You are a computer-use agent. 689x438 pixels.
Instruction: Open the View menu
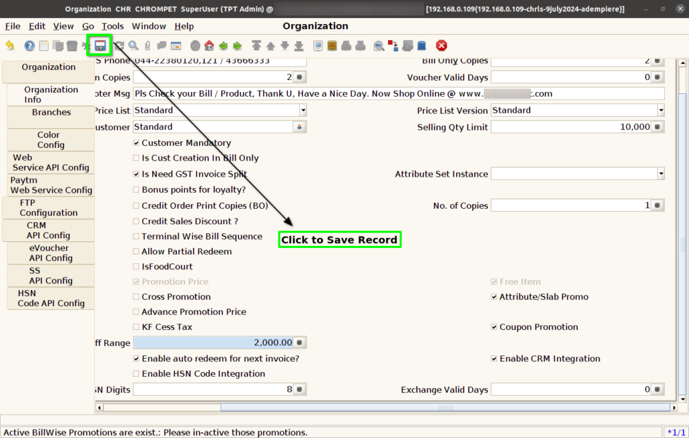pyautogui.click(x=63, y=26)
